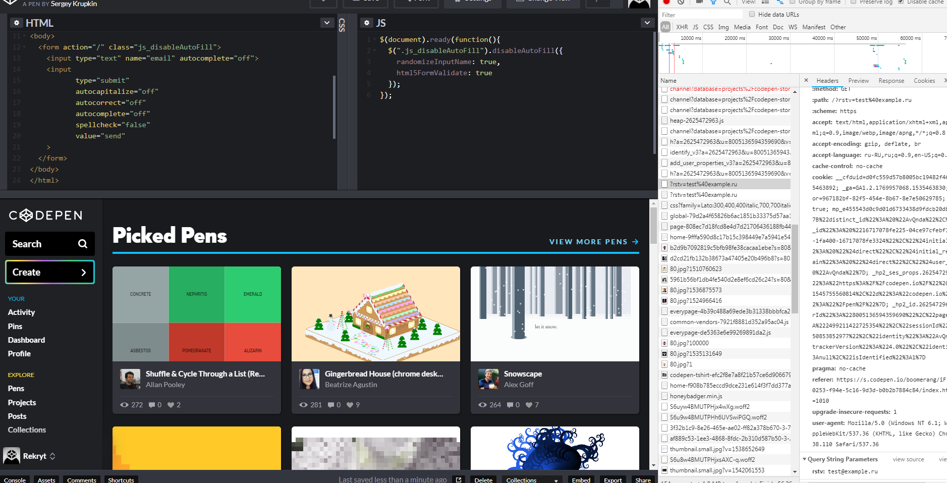The width and height of the screenshot is (947, 483).
Task: Click the CodePen logo in preview
Action: (45, 216)
